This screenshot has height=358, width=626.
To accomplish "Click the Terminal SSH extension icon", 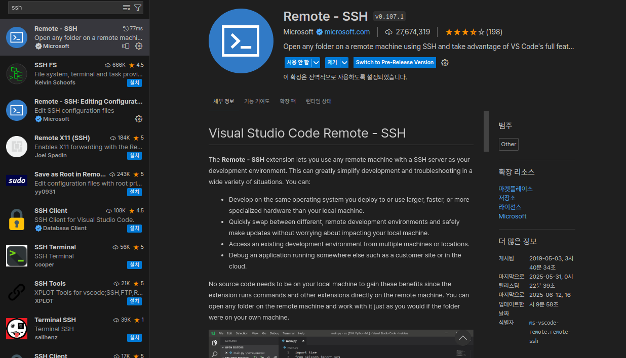I will 17,329.
